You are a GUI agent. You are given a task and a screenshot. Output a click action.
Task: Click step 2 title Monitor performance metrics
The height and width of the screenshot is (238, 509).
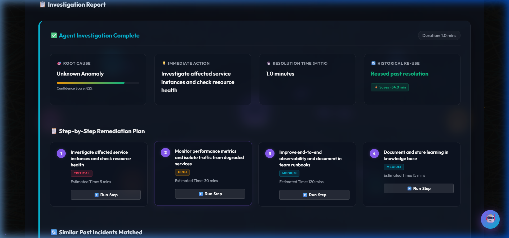[209, 157]
